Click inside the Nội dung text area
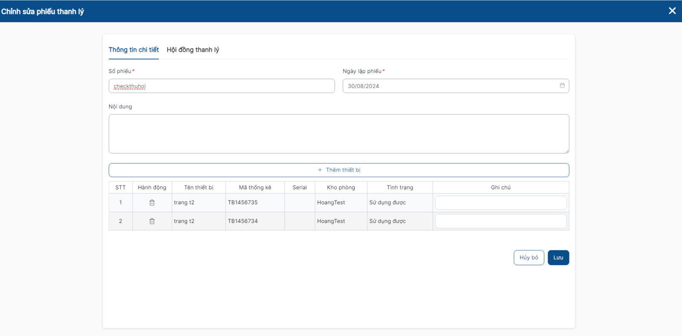 tap(338, 134)
